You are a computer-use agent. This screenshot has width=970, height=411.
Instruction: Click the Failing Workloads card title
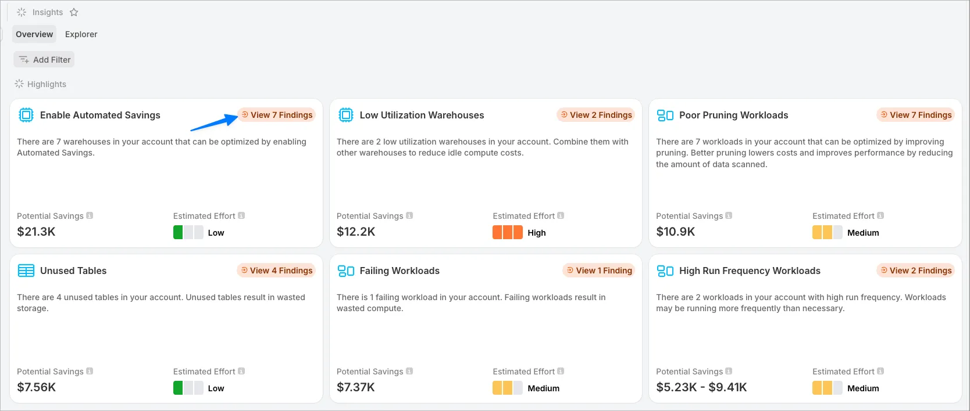click(400, 271)
